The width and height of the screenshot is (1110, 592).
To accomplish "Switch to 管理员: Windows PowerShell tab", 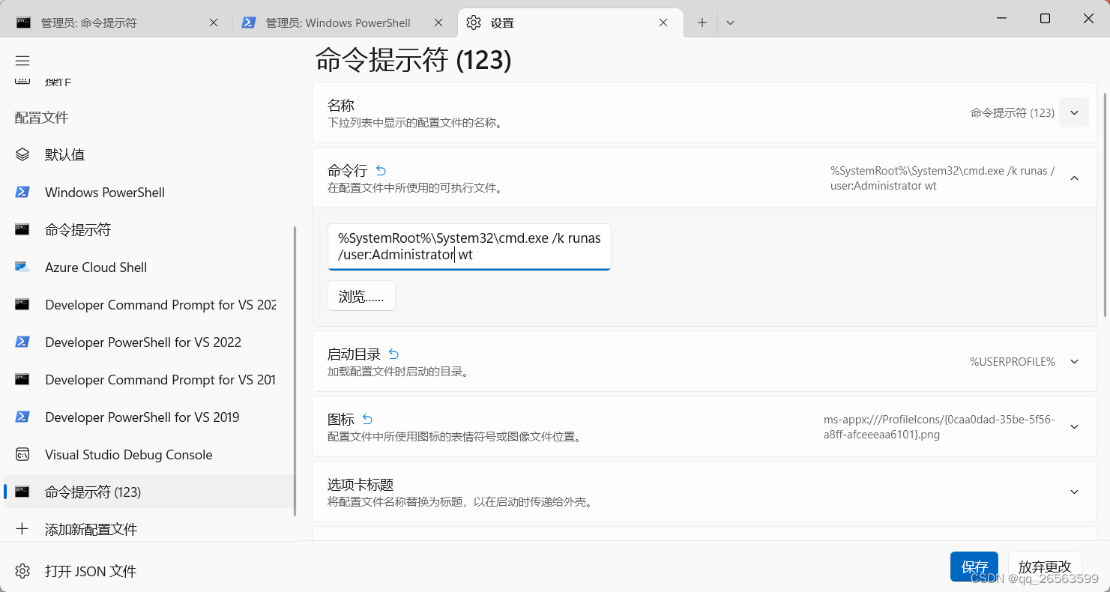I will [x=345, y=22].
